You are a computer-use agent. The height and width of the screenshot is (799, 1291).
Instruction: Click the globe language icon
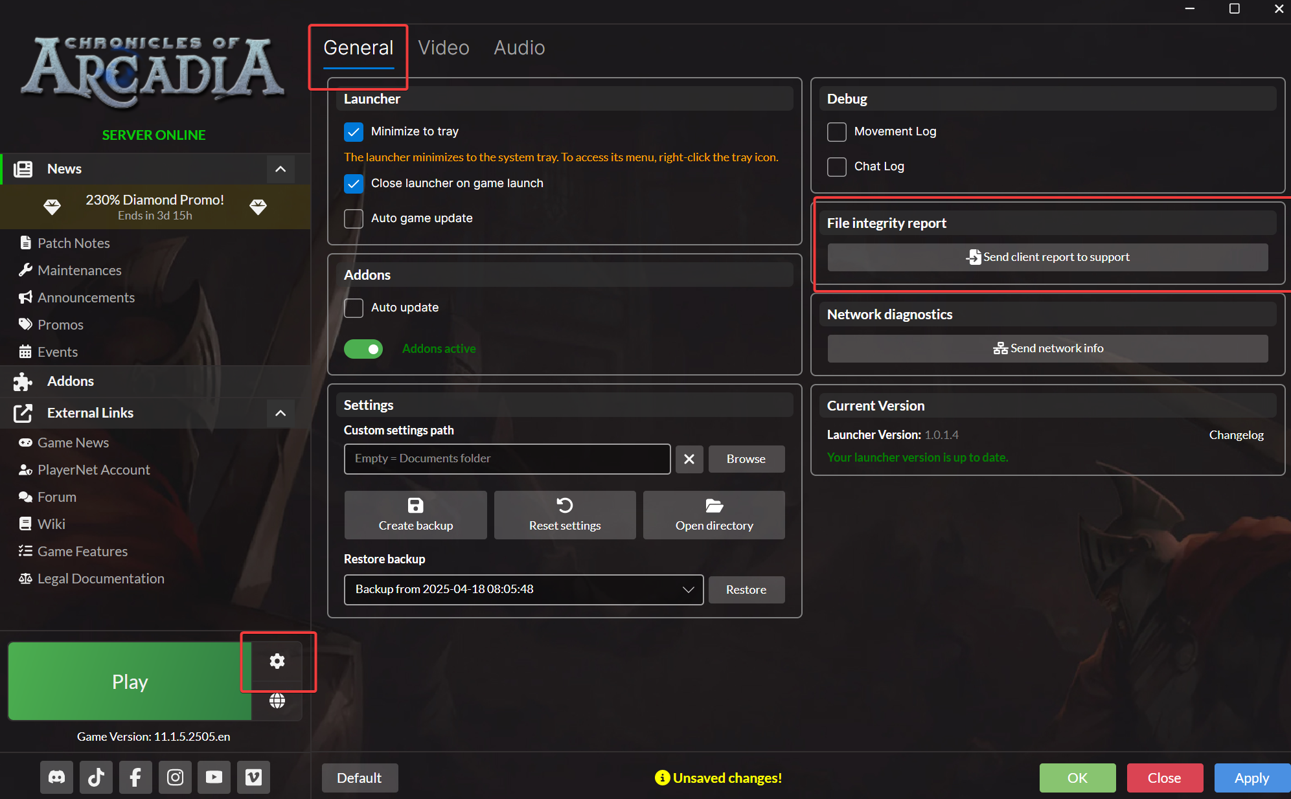(x=277, y=701)
